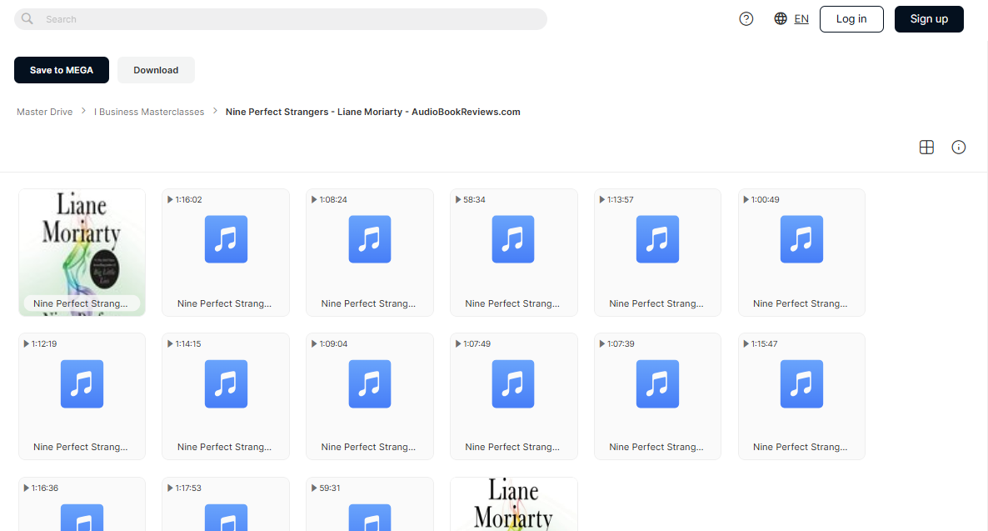The image size is (988, 531).
Task: Open audio file with duration 59:31
Action: [370, 503]
